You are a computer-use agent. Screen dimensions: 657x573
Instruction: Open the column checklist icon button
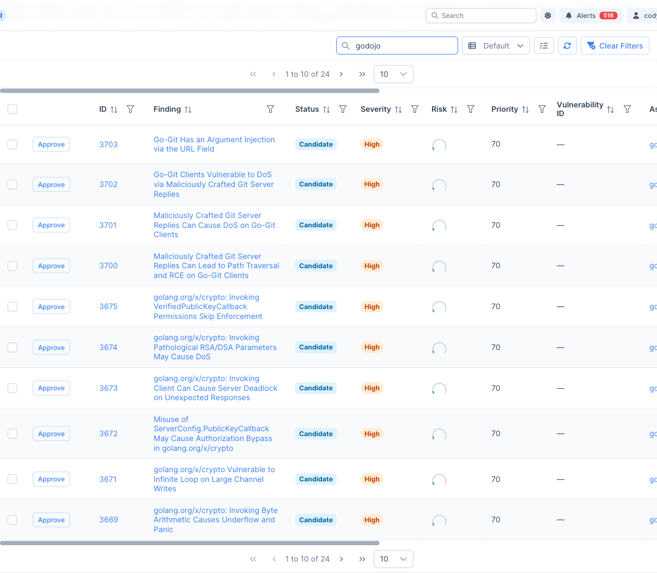(x=544, y=46)
